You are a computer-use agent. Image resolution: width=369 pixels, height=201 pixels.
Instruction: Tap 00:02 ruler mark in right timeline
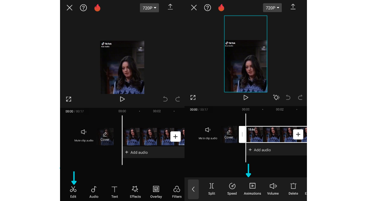click(279, 109)
